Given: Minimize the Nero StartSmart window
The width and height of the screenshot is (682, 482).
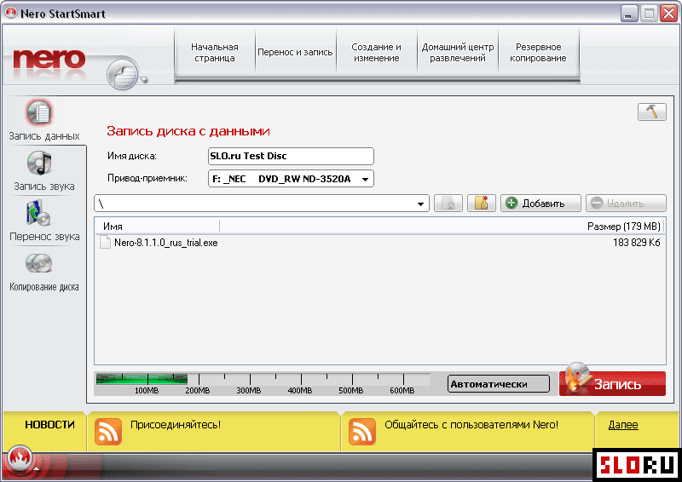Looking at the screenshot, I should click(x=629, y=14).
